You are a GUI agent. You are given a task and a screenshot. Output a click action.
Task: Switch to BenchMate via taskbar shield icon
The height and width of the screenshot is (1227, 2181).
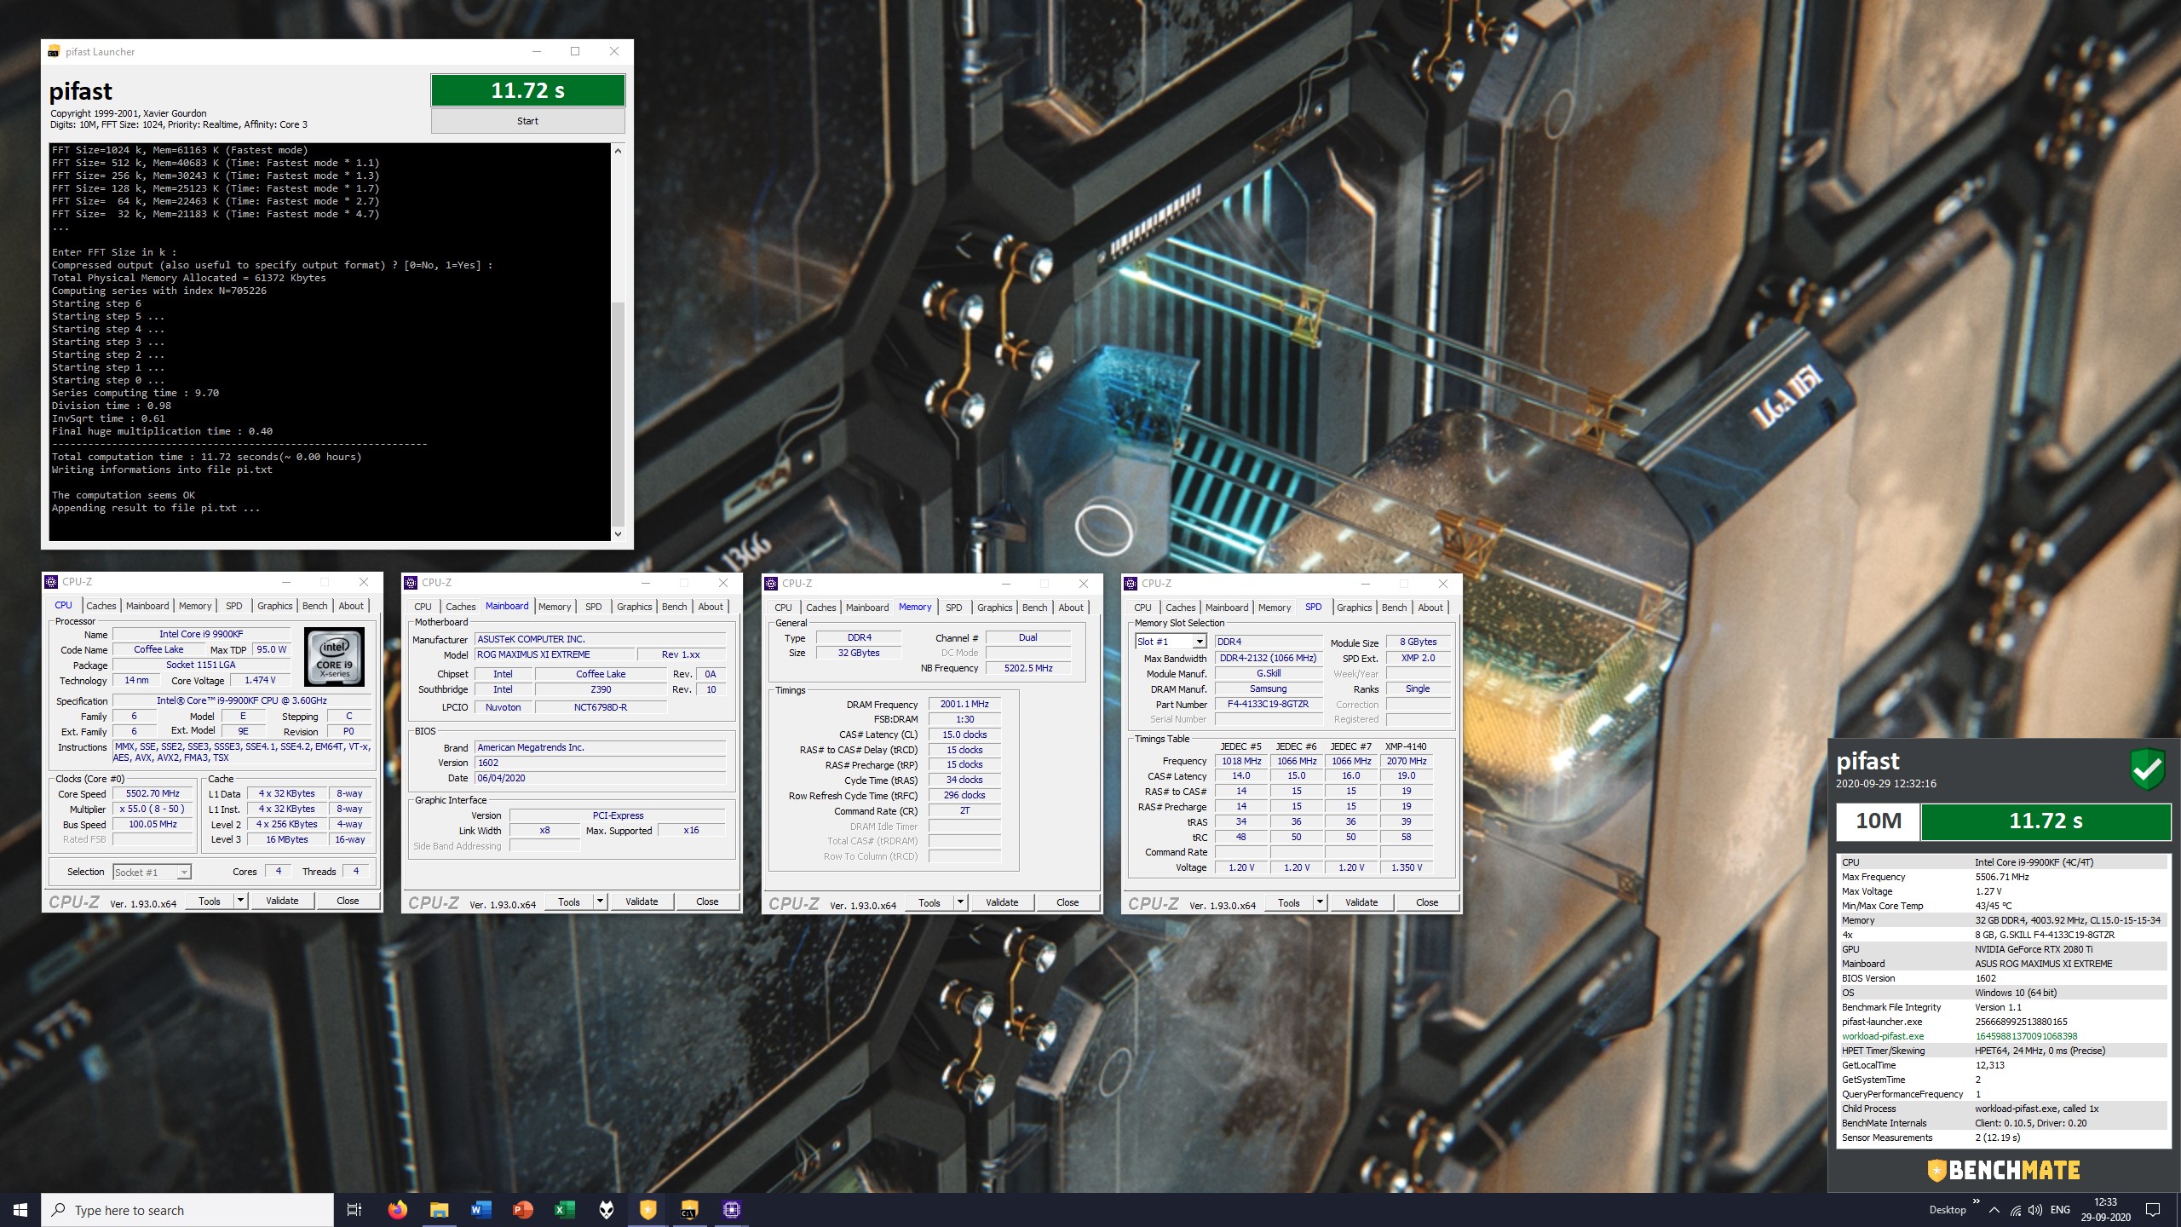[x=647, y=1210]
